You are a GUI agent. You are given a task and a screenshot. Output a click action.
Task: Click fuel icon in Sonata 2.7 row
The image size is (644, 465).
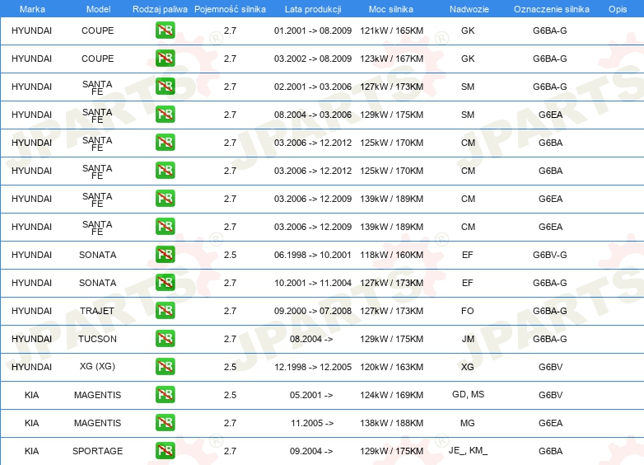165,283
